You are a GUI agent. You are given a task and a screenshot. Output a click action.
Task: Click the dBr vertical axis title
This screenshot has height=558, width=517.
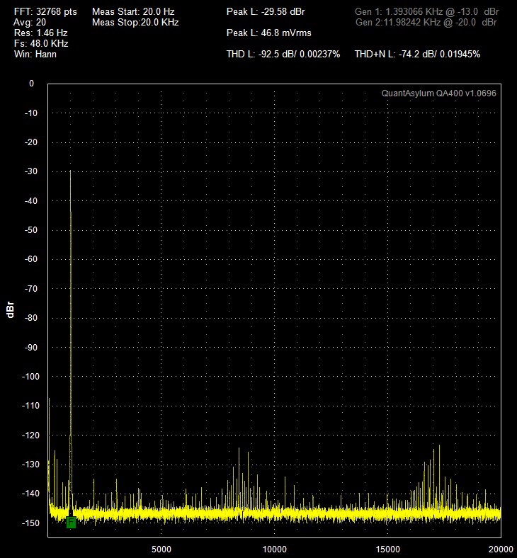pyautogui.click(x=11, y=309)
